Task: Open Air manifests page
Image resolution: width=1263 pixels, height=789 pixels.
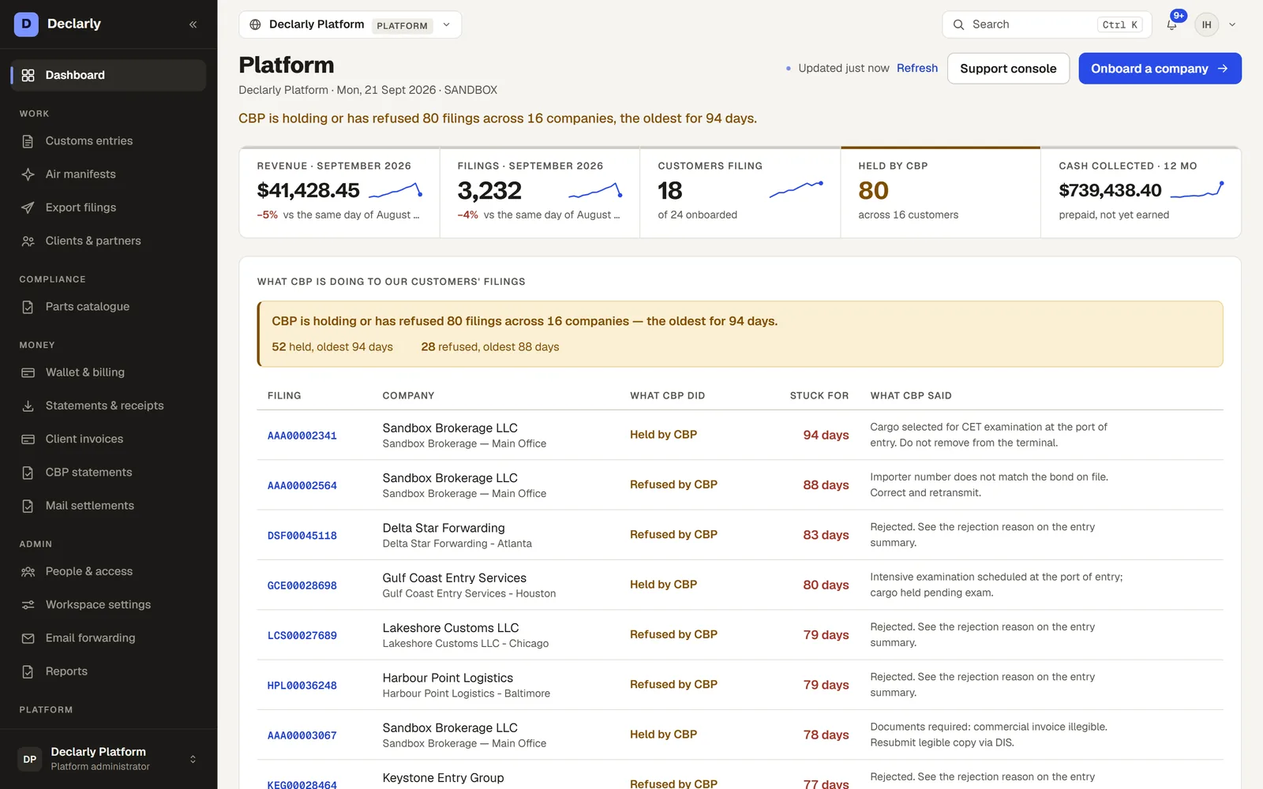Action: tap(108, 174)
